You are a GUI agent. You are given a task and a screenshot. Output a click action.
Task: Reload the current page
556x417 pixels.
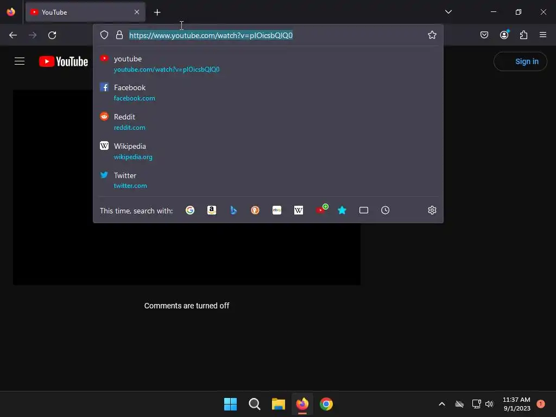tap(52, 35)
